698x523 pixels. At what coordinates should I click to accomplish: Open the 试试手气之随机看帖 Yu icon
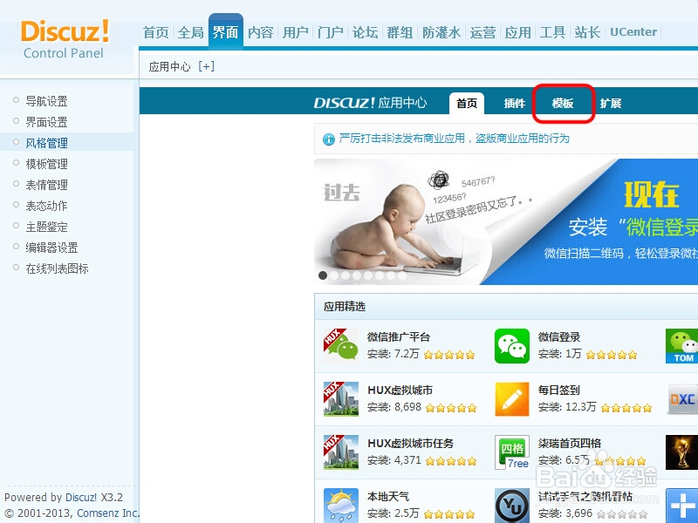pyautogui.click(x=512, y=506)
